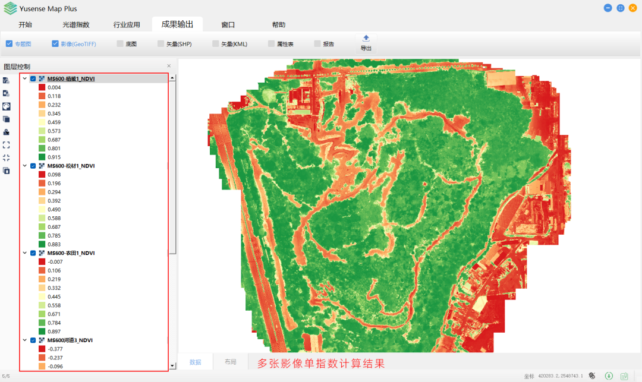The height and width of the screenshot is (382, 642).
Task: Click the export upload arrow icon
Action: [366, 39]
